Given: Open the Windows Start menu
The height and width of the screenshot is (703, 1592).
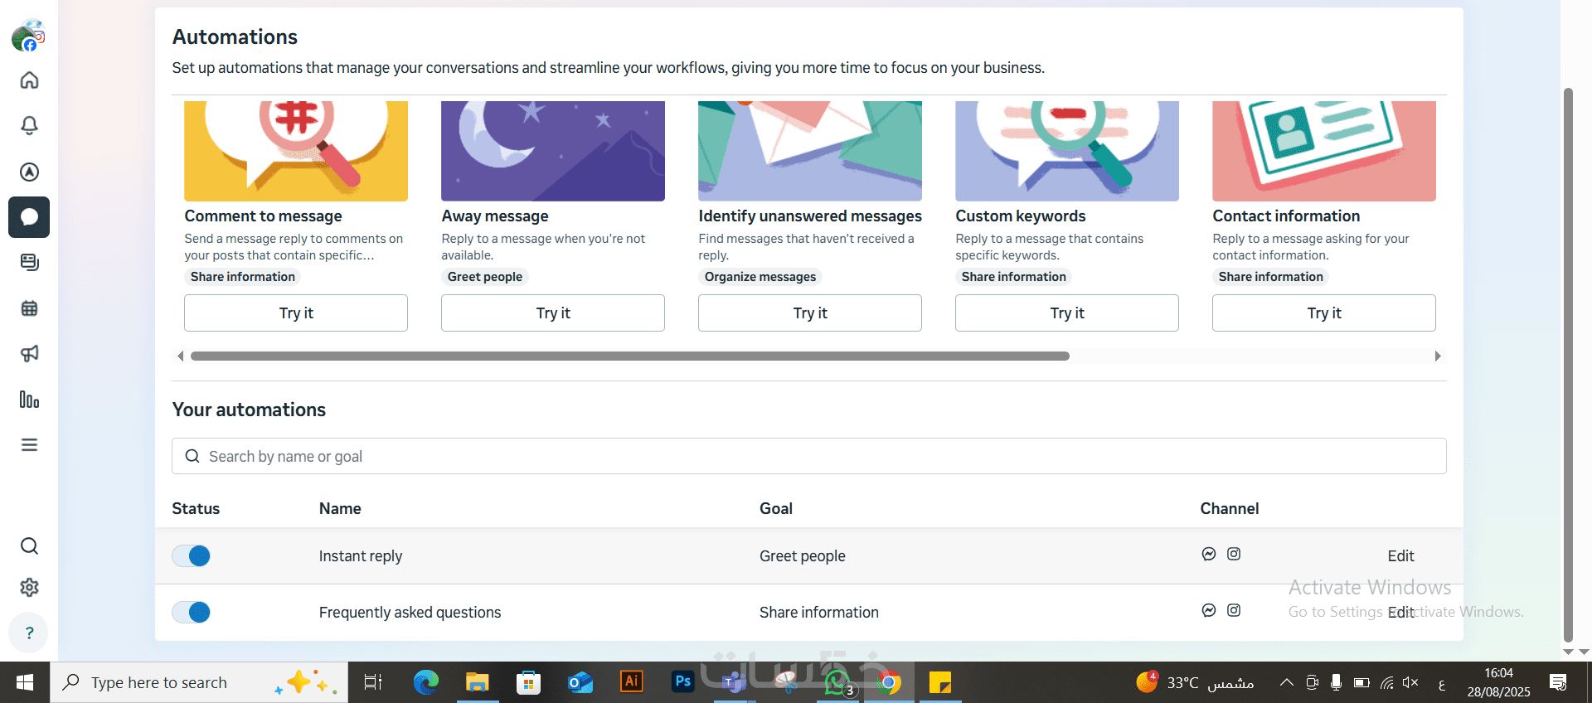Looking at the screenshot, I should [x=25, y=682].
